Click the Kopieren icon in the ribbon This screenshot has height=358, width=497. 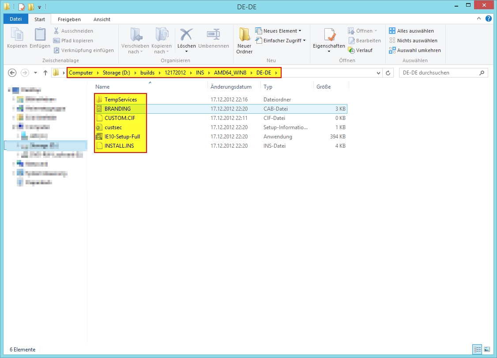click(x=17, y=35)
